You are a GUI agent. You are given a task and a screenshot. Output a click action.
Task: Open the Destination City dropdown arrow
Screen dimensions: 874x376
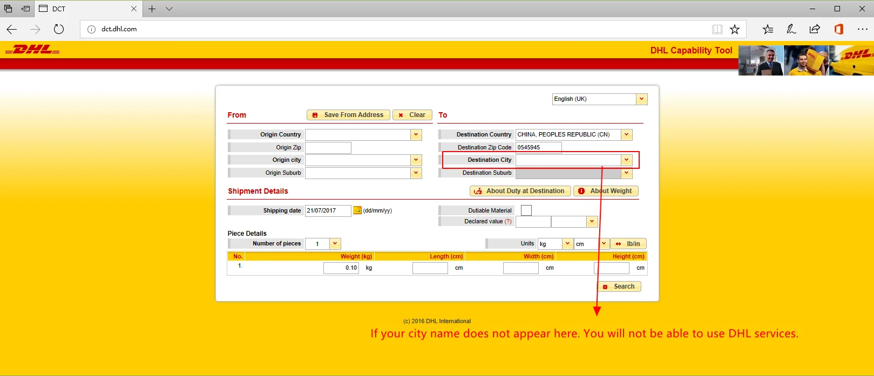point(626,160)
